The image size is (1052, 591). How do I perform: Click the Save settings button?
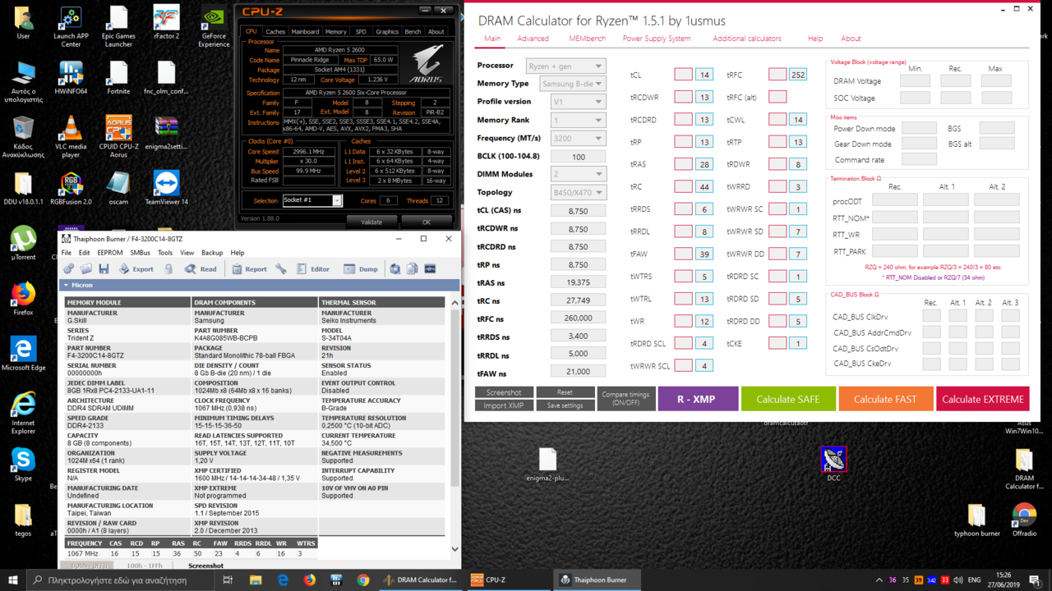pyautogui.click(x=565, y=405)
